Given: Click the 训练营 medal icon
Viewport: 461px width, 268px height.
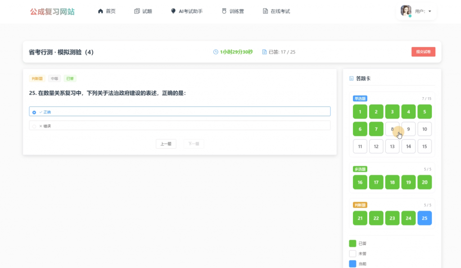Looking at the screenshot, I should [x=224, y=11].
